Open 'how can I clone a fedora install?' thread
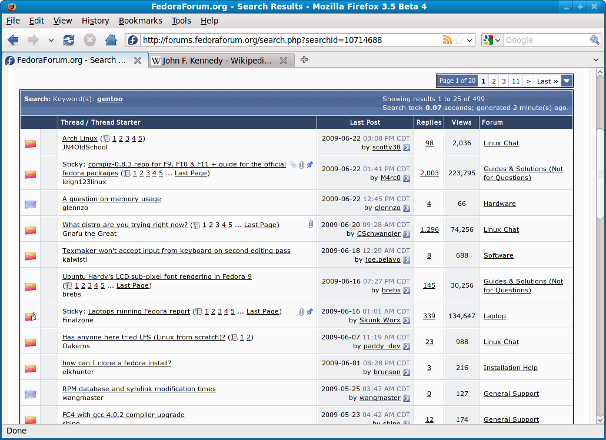Image resolution: width=606 pixels, height=440 pixels. tap(116, 363)
